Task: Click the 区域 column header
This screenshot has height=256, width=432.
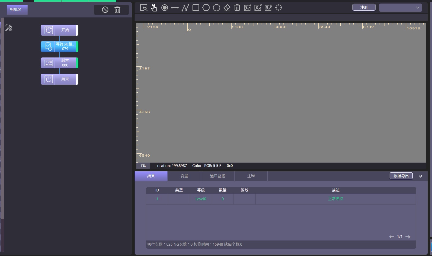Action: tap(244, 190)
